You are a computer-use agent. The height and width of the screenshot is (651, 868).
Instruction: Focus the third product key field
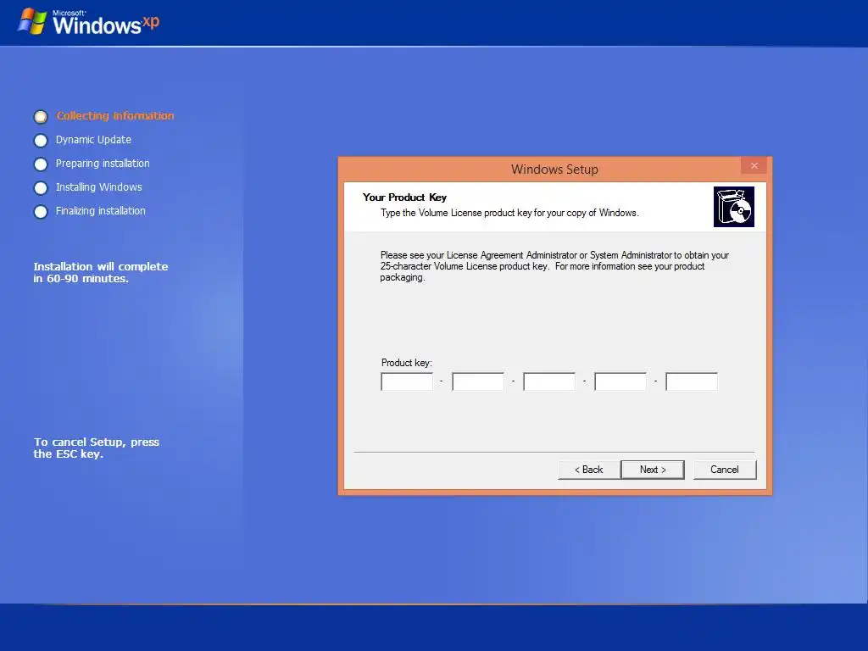click(x=549, y=381)
